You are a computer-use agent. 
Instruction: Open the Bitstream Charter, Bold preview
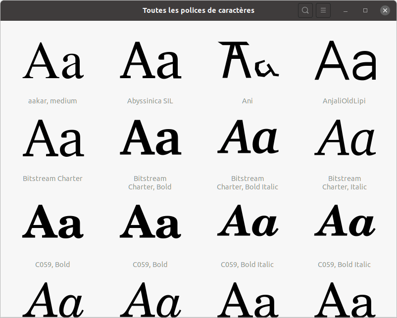pyautogui.click(x=150, y=138)
